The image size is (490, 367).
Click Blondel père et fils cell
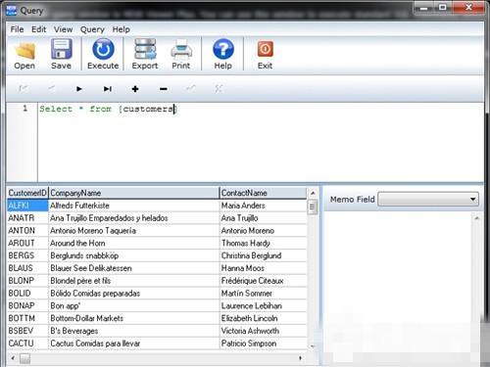134,281
